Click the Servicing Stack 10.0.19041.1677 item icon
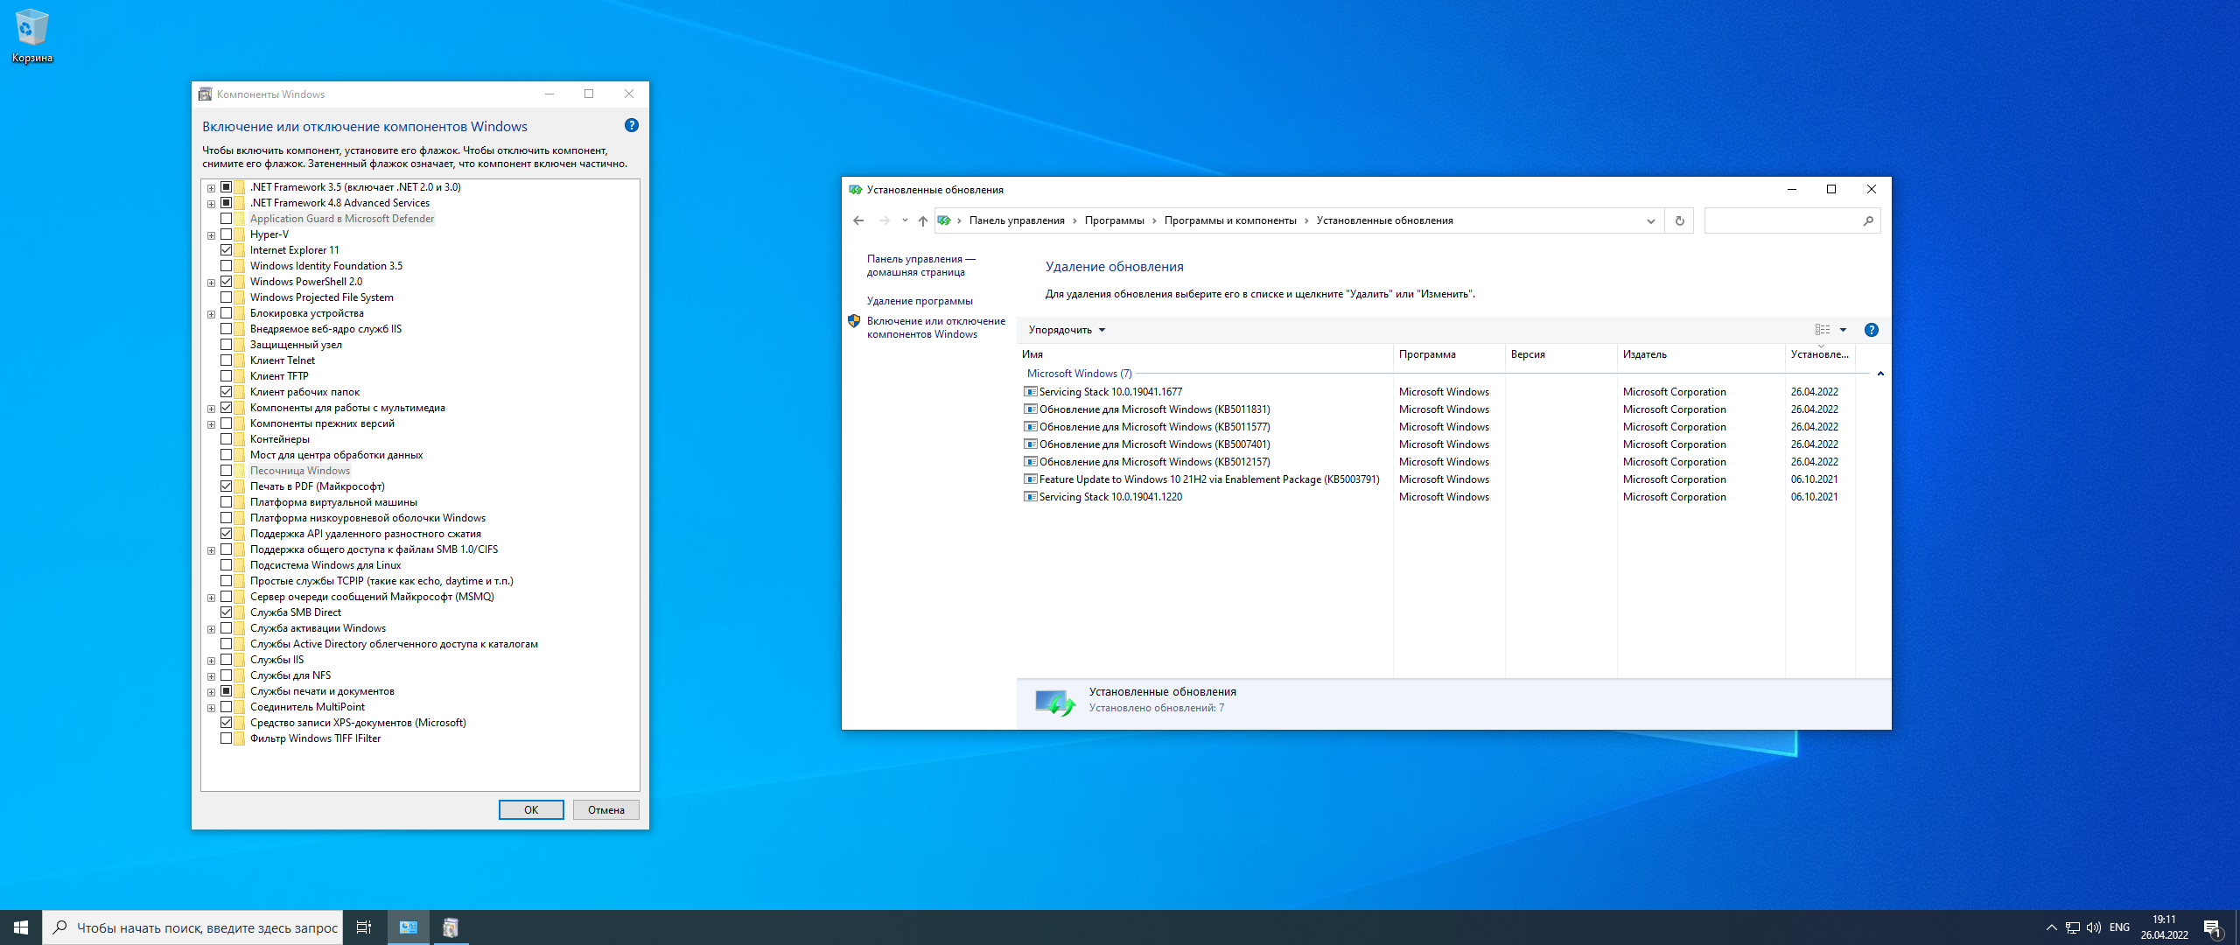The height and width of the screenshot is (945, 2240). pyautogui.click(x=1031, y=392)
